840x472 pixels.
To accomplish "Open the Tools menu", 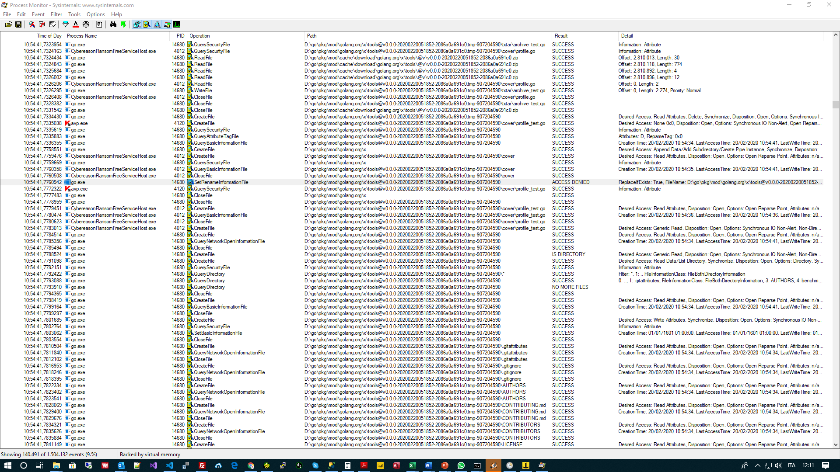I will [x=74, y=14].
